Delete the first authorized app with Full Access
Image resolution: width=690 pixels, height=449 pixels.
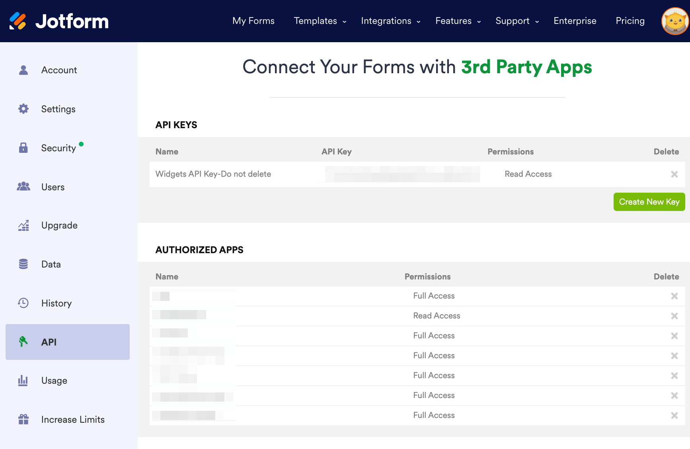(674, 296)
